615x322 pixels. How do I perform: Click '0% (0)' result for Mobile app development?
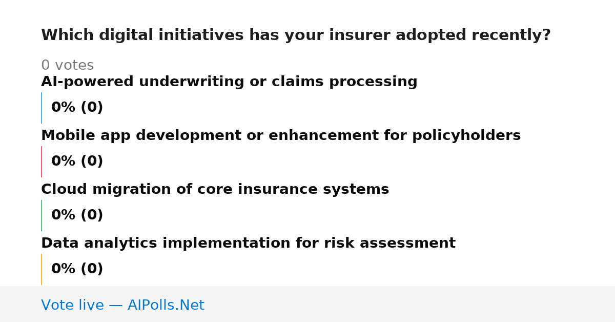point(77,162)
